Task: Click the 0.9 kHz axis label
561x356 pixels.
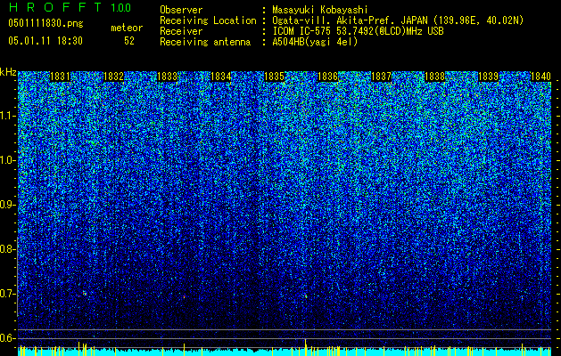Action: [x=8, y=205]
